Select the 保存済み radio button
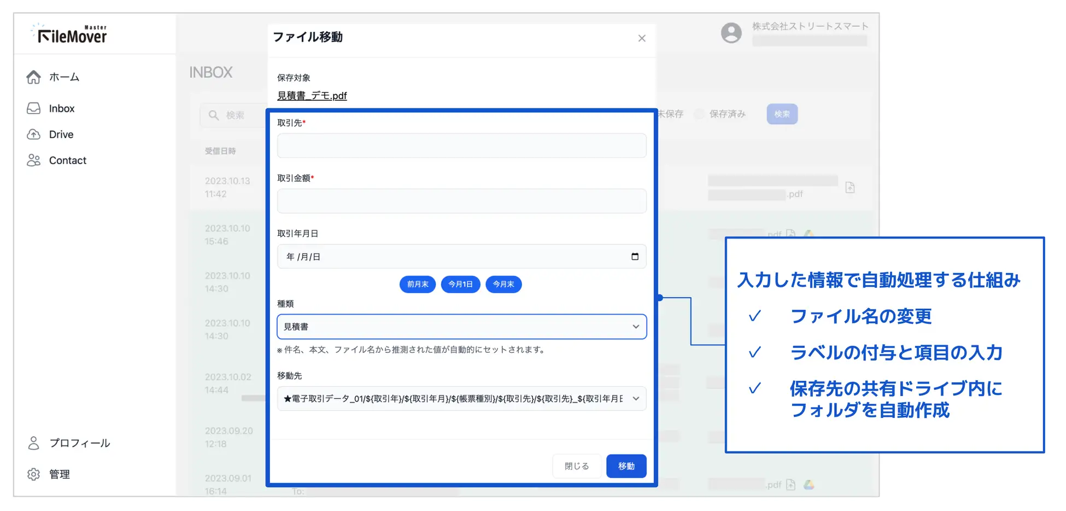Screen dimensions: 1066x511 tap(699, 114)
